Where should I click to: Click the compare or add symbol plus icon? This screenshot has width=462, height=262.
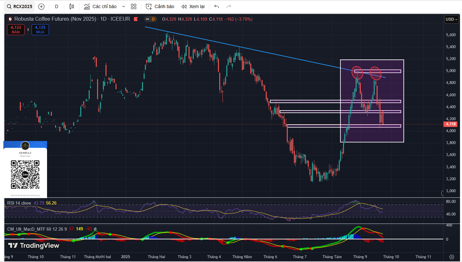(x=41, y=6)
